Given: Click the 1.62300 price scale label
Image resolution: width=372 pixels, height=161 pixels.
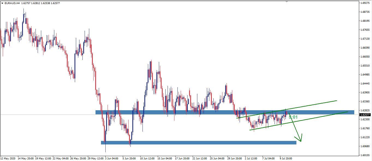Looking at the screenshot, I should pyautogui.click(x=365, y=119).
